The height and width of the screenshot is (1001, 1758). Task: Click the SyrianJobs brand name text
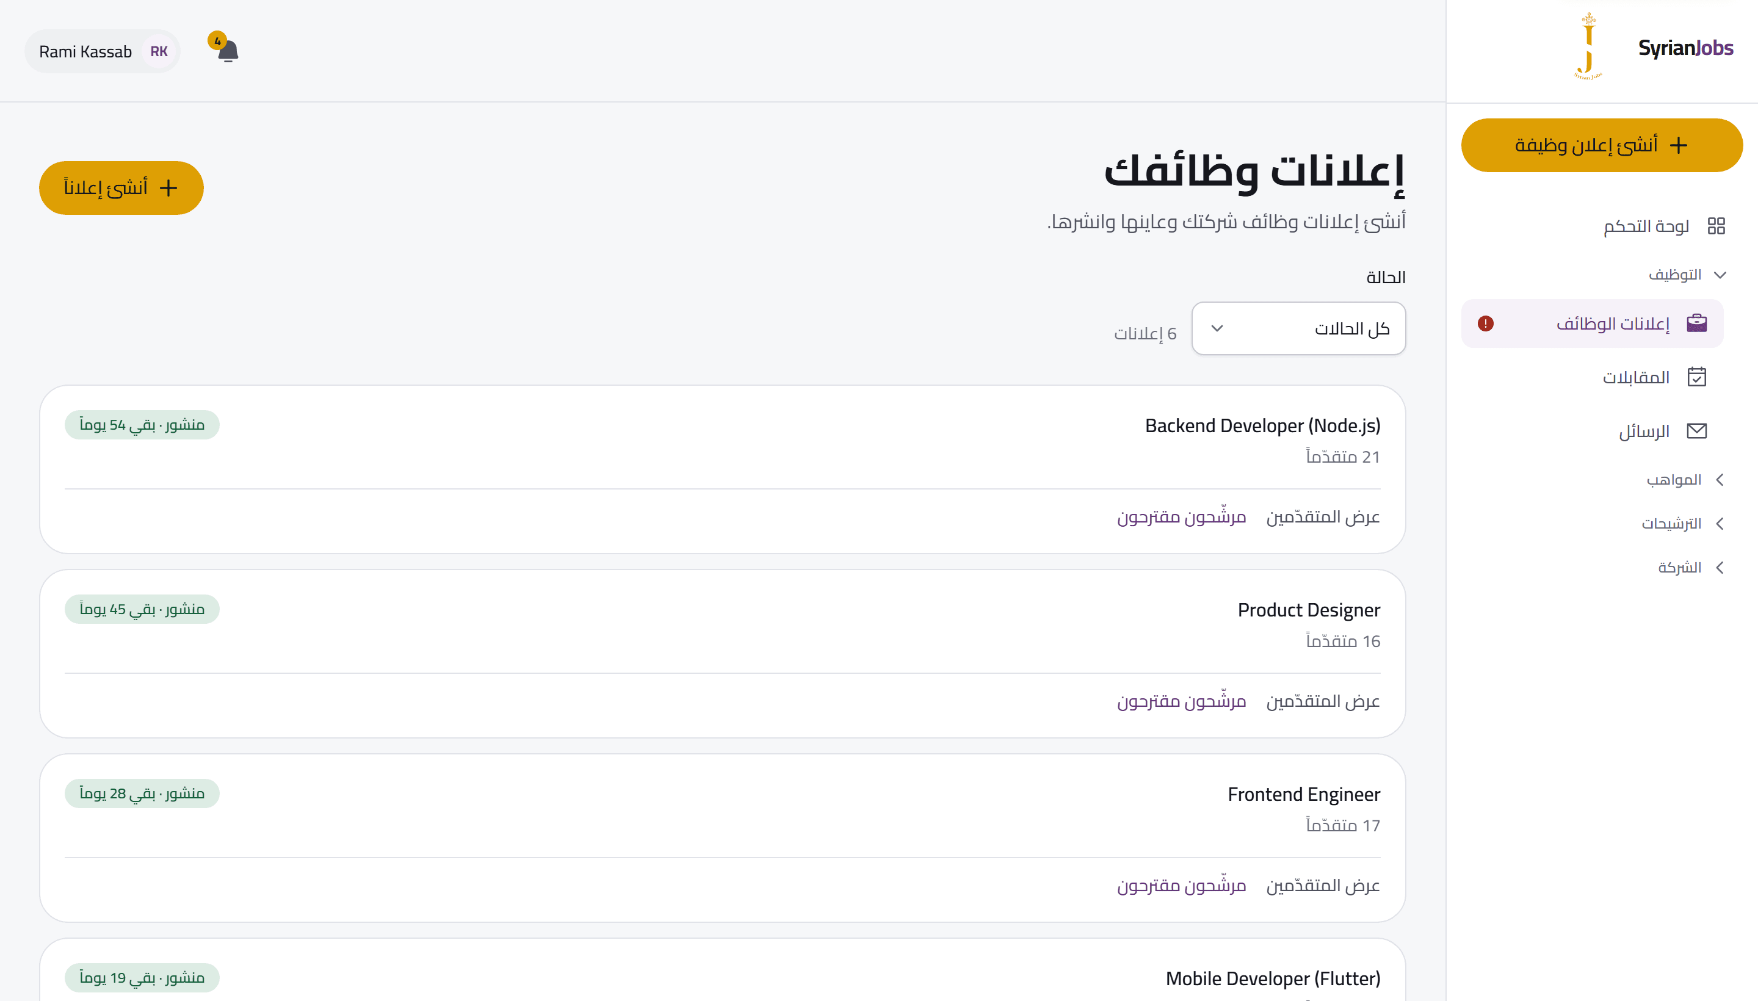tap(1685, 48)
